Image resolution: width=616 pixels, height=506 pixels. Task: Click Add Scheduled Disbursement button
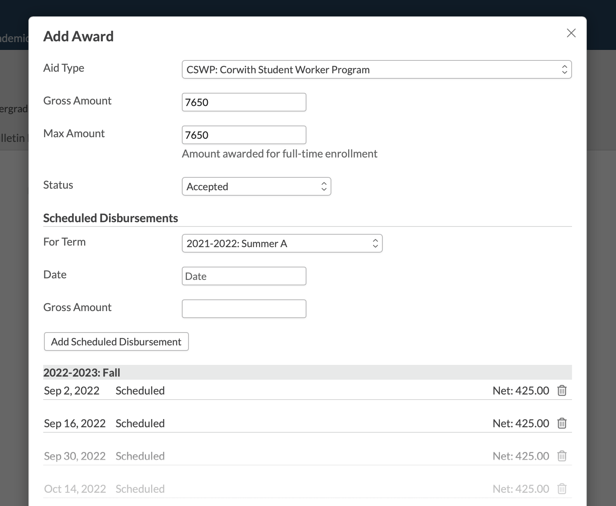tap(116, 341)
